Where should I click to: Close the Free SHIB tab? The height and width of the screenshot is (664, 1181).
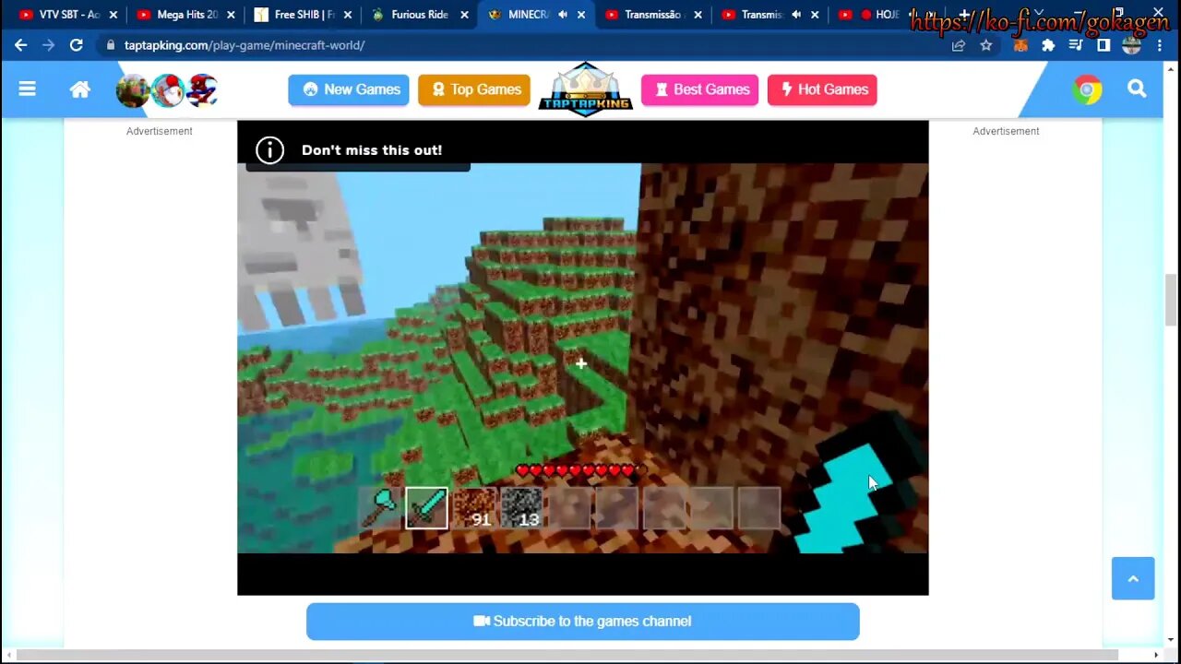click(x=348, y=15)
